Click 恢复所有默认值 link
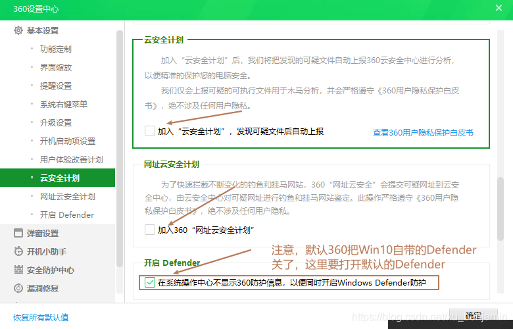This screenshot has width=513, height=329. pos(41,317)
